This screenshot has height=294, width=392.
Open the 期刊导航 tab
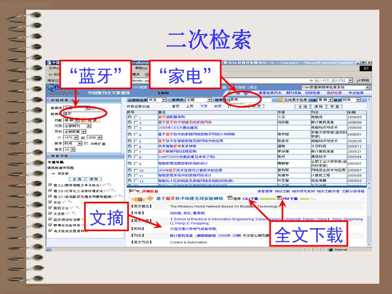pos(294,93)
